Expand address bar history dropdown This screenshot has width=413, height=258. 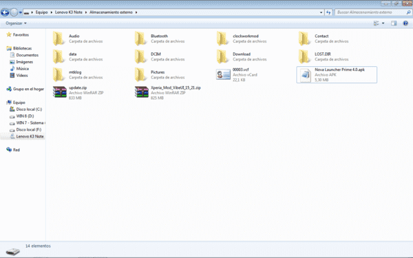click(x=321, y=12)
